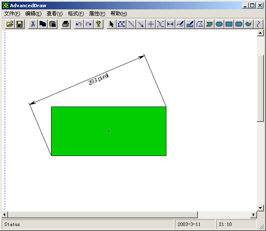This screenshot has height=231, width=266.
Task: Click the yellow question mark help icon
Action: click(x=98, y=24)
